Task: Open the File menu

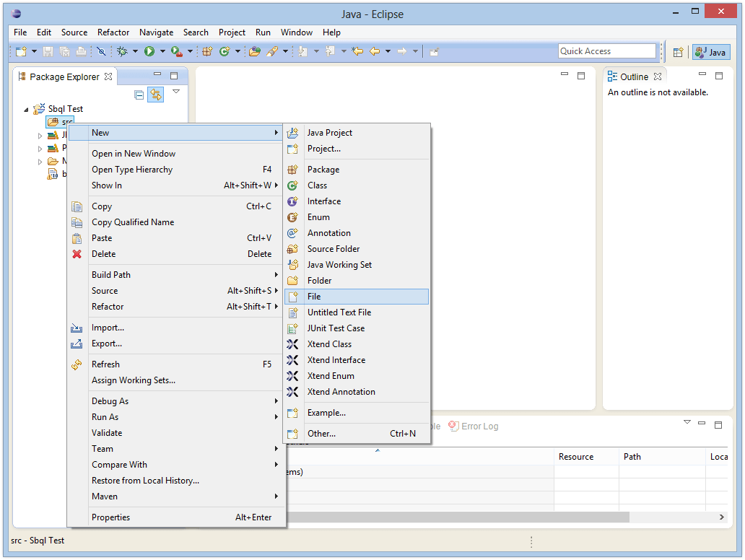Action: pyautogui.click(x=20, y=32)
